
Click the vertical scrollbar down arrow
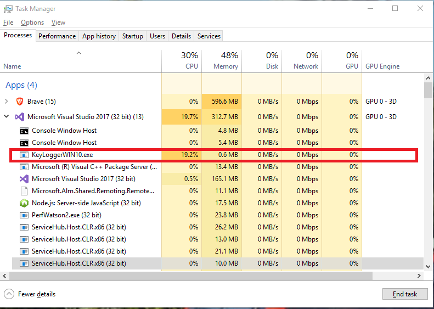(428, 267)
